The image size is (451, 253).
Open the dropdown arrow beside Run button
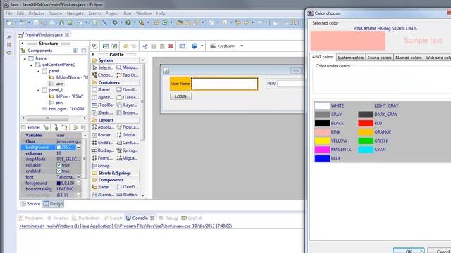point(135,22)
